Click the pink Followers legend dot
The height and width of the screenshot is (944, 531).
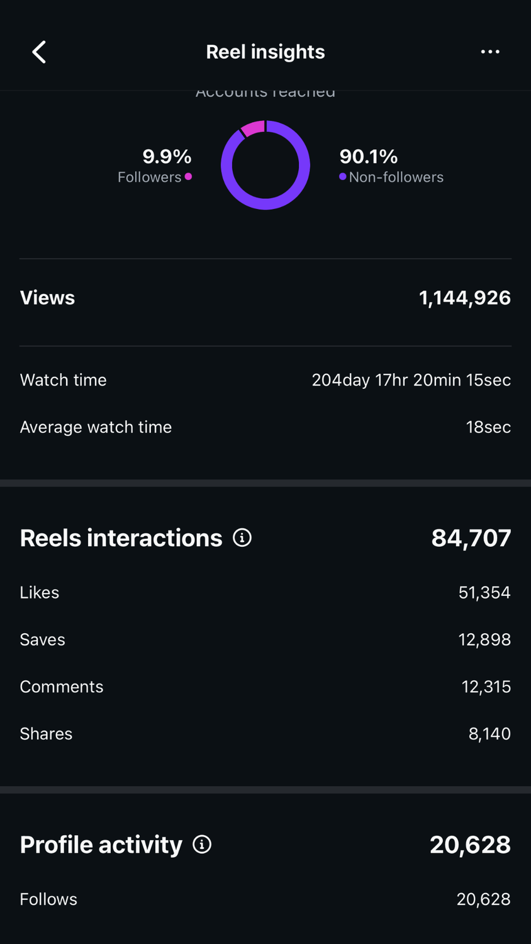[188, 177]
